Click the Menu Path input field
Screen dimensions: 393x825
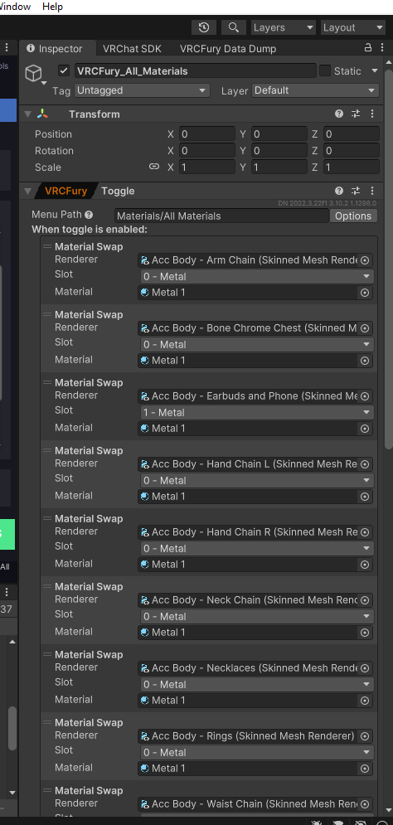[221, 216]
